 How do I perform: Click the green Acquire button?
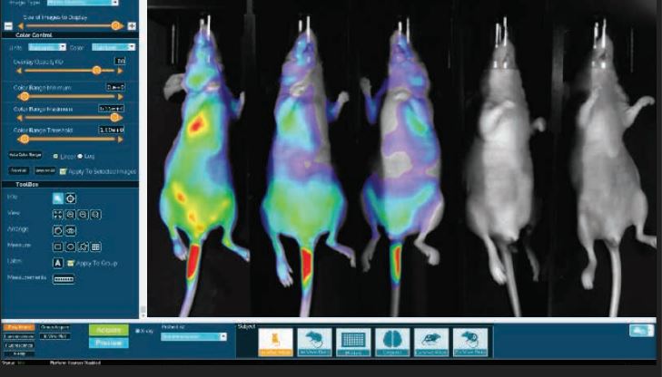point(108,330)
